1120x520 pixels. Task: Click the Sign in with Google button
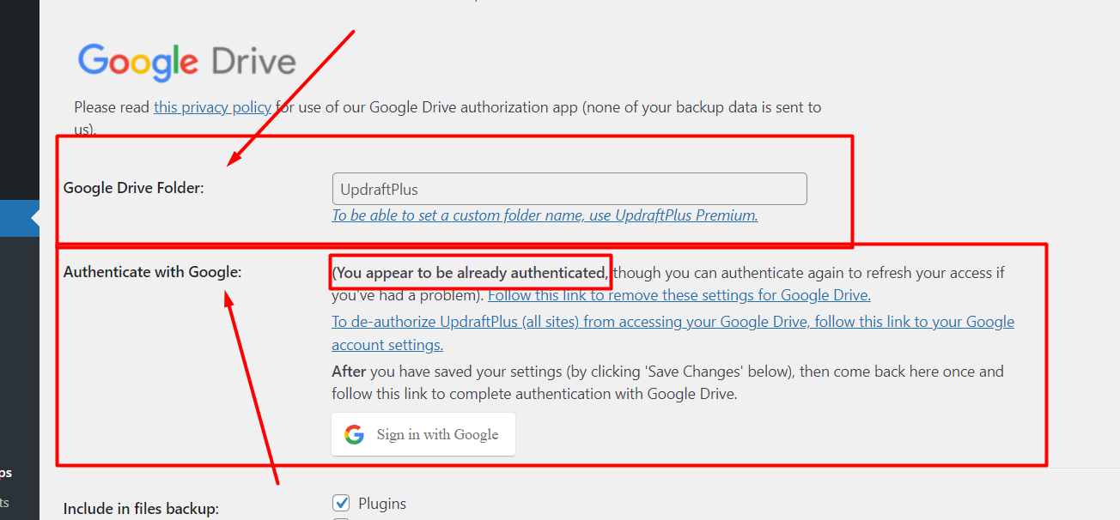click(423, 434)
